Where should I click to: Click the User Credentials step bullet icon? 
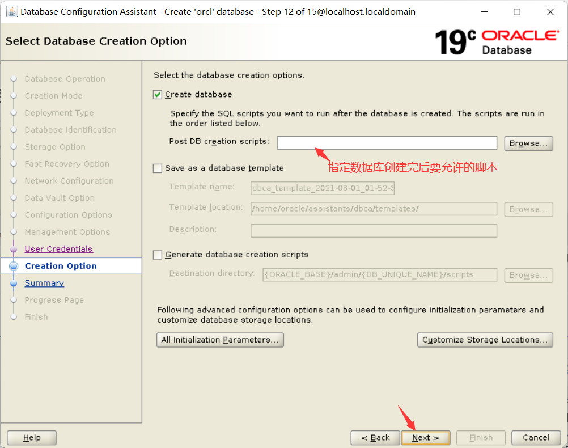coord(14,250)
